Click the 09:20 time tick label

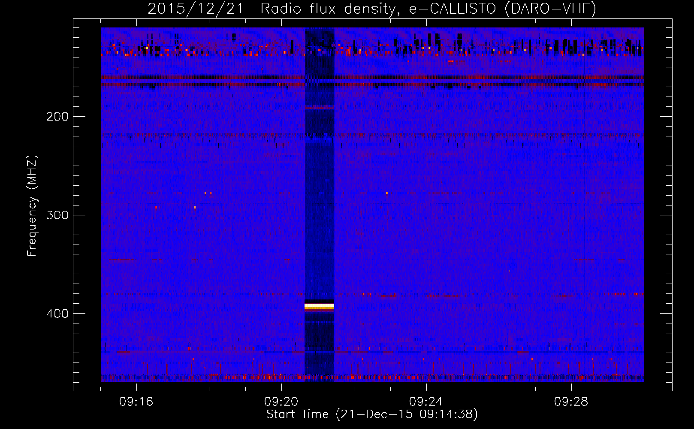click(x=281, y=402)
